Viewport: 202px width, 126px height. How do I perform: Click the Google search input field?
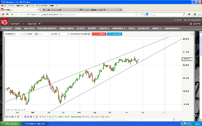click(165, 14)
